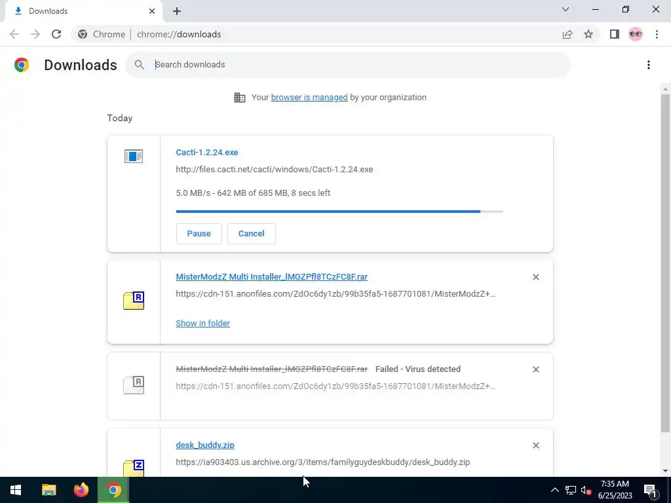Open Chrome's three-dot main menu
The image size is (671, 503).
tap(657, 34)
